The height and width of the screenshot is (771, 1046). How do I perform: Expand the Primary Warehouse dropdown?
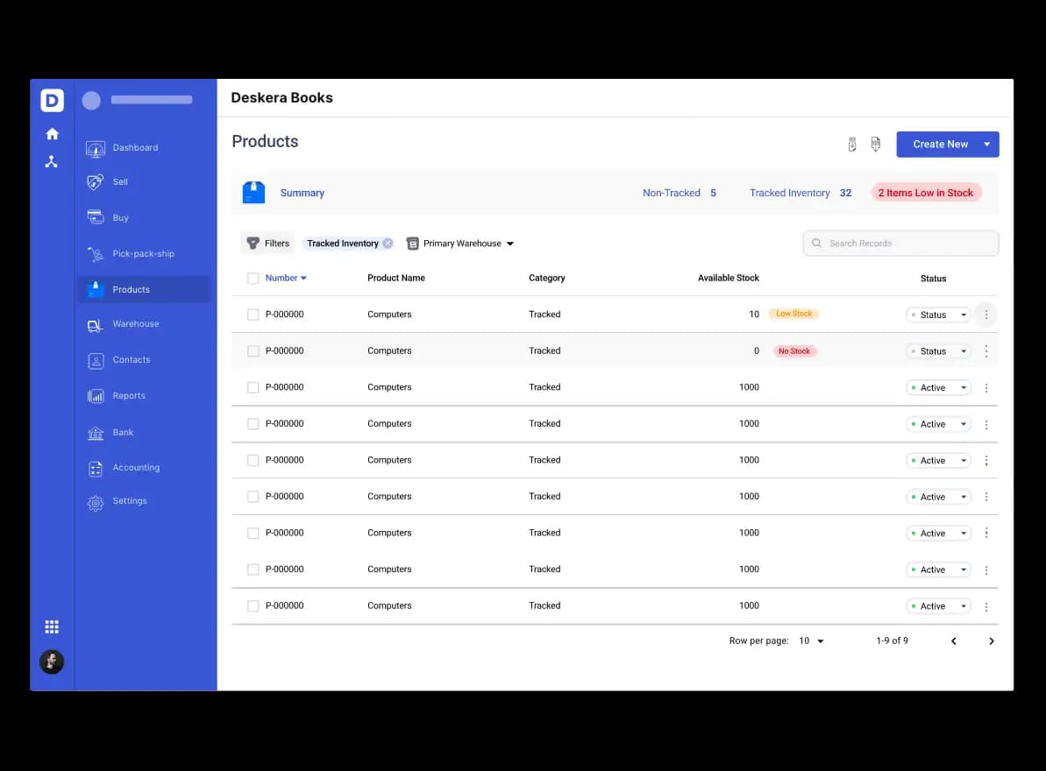[x=460, y=243]
